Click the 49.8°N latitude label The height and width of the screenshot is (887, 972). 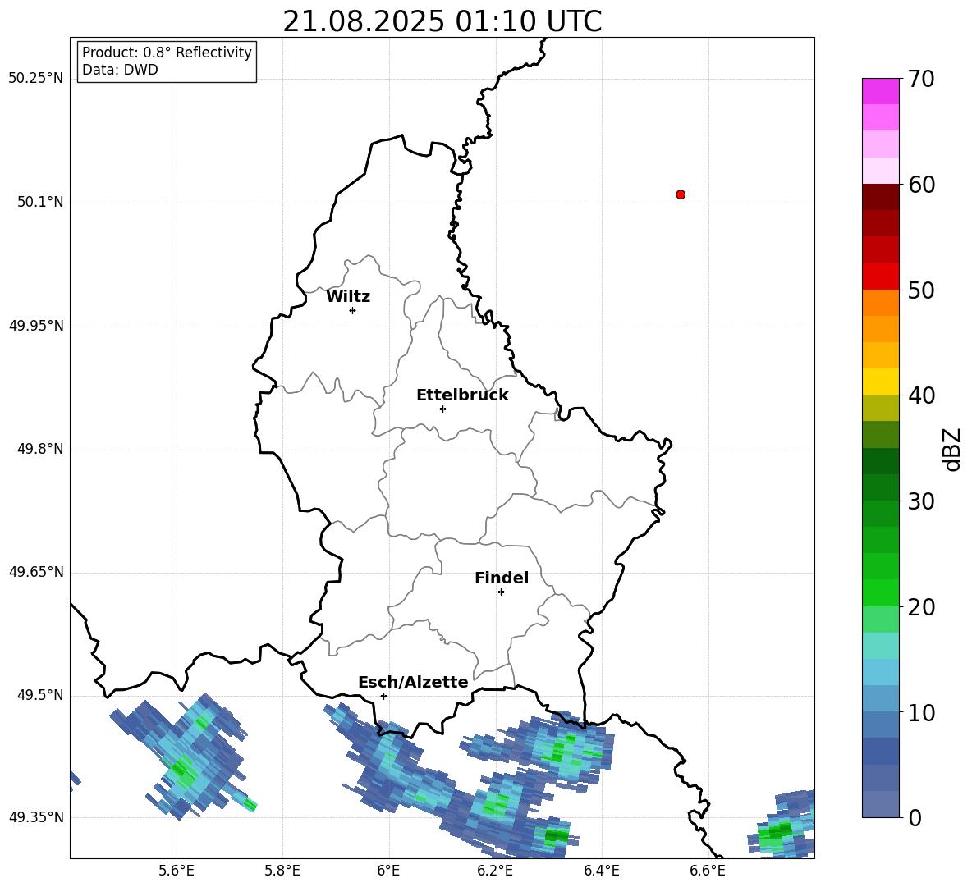tap(40, 449)
